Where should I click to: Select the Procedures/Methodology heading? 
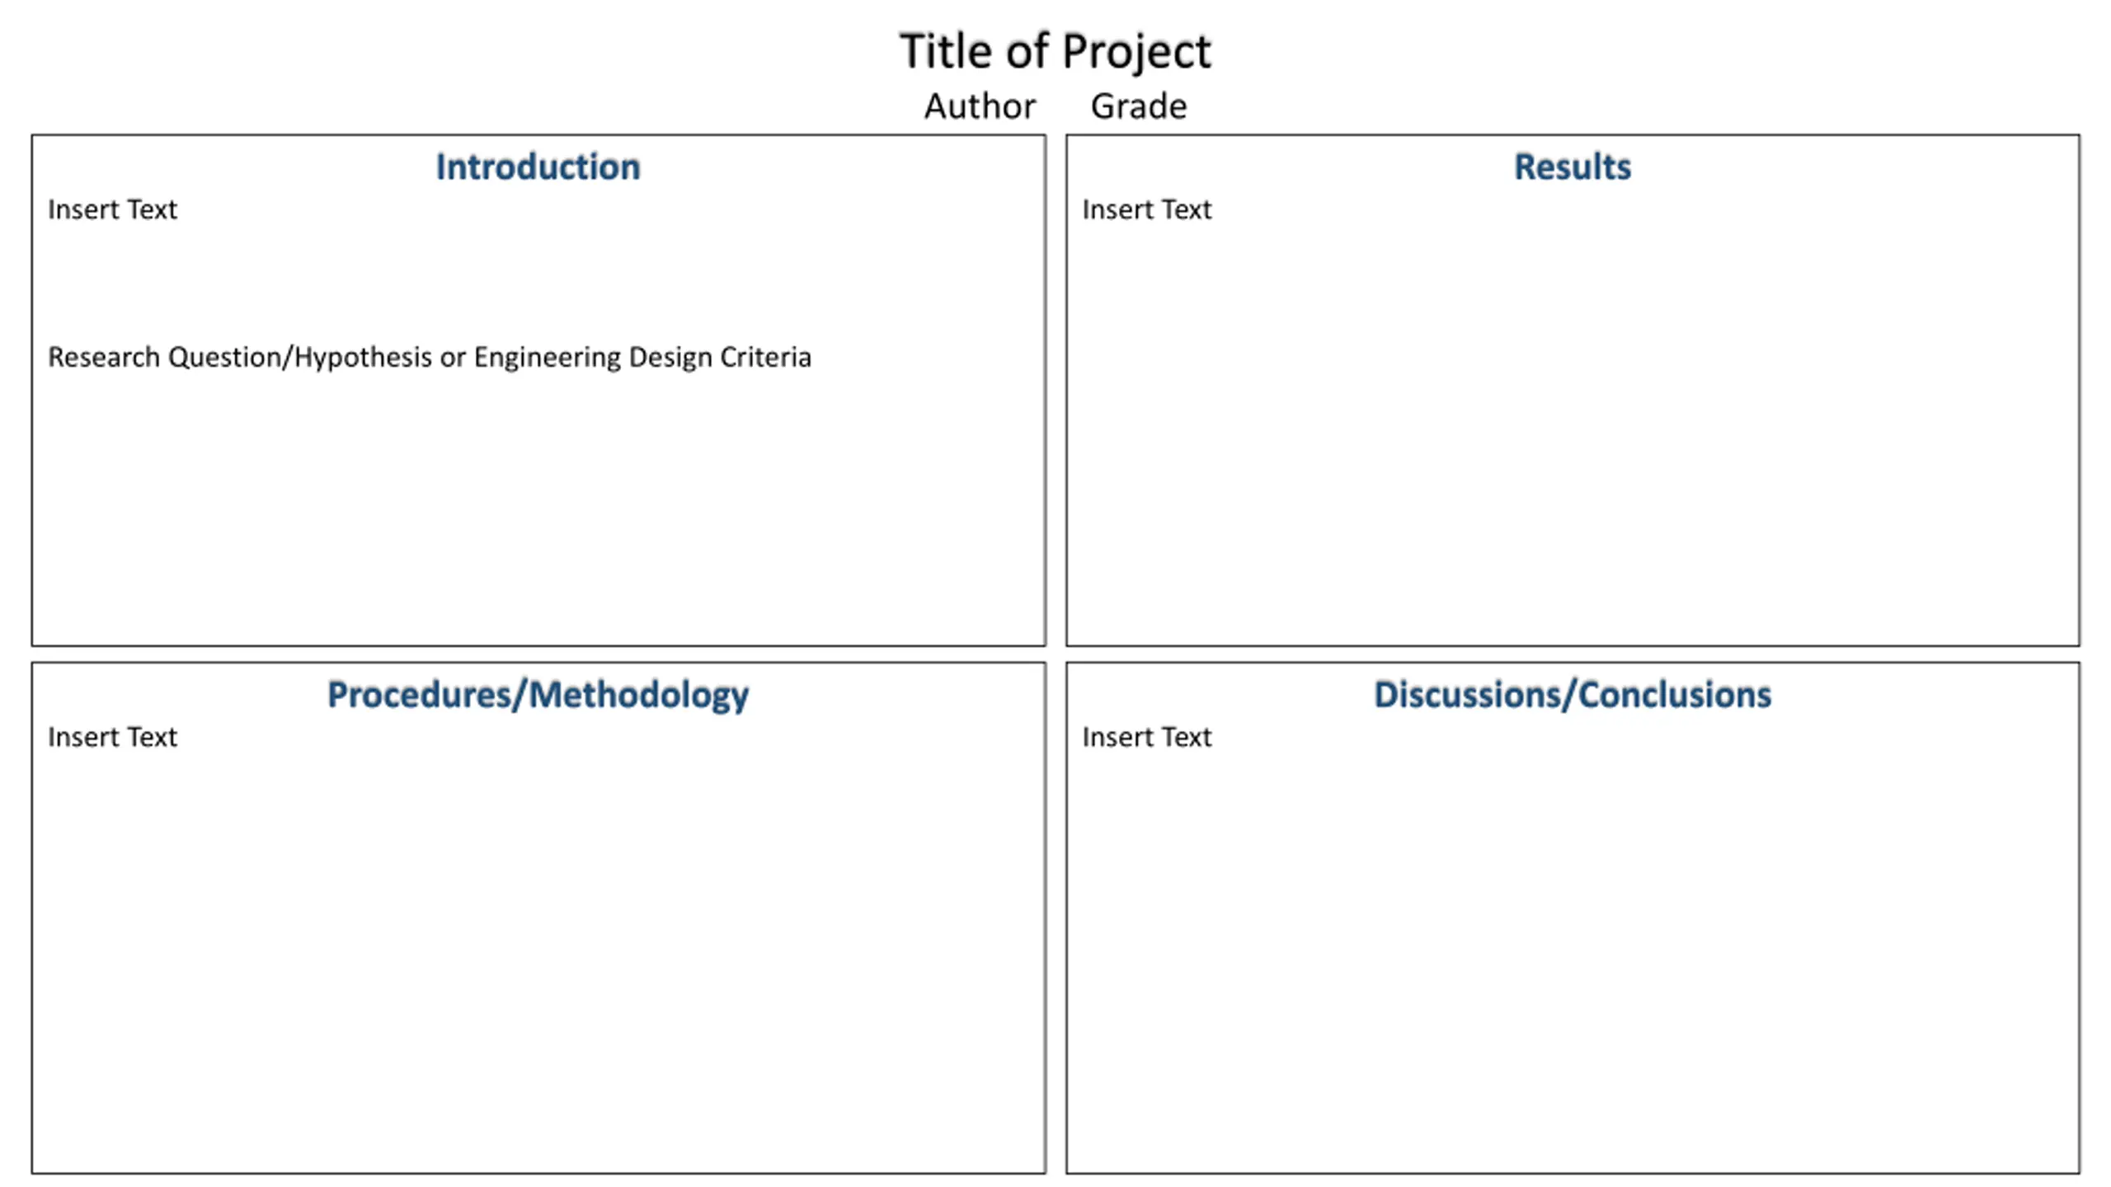click(x=538, y=695)
